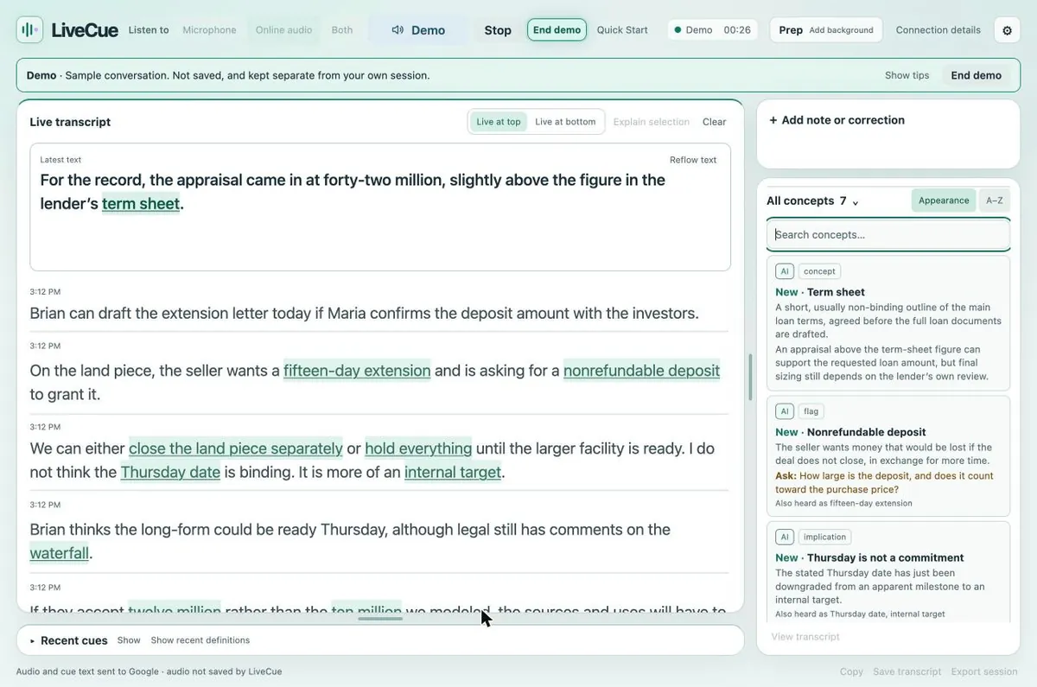Viewport: 1037px width, 687px height.
Task: Click the transcript vertical scrollbar
Action: click(749, 377)
